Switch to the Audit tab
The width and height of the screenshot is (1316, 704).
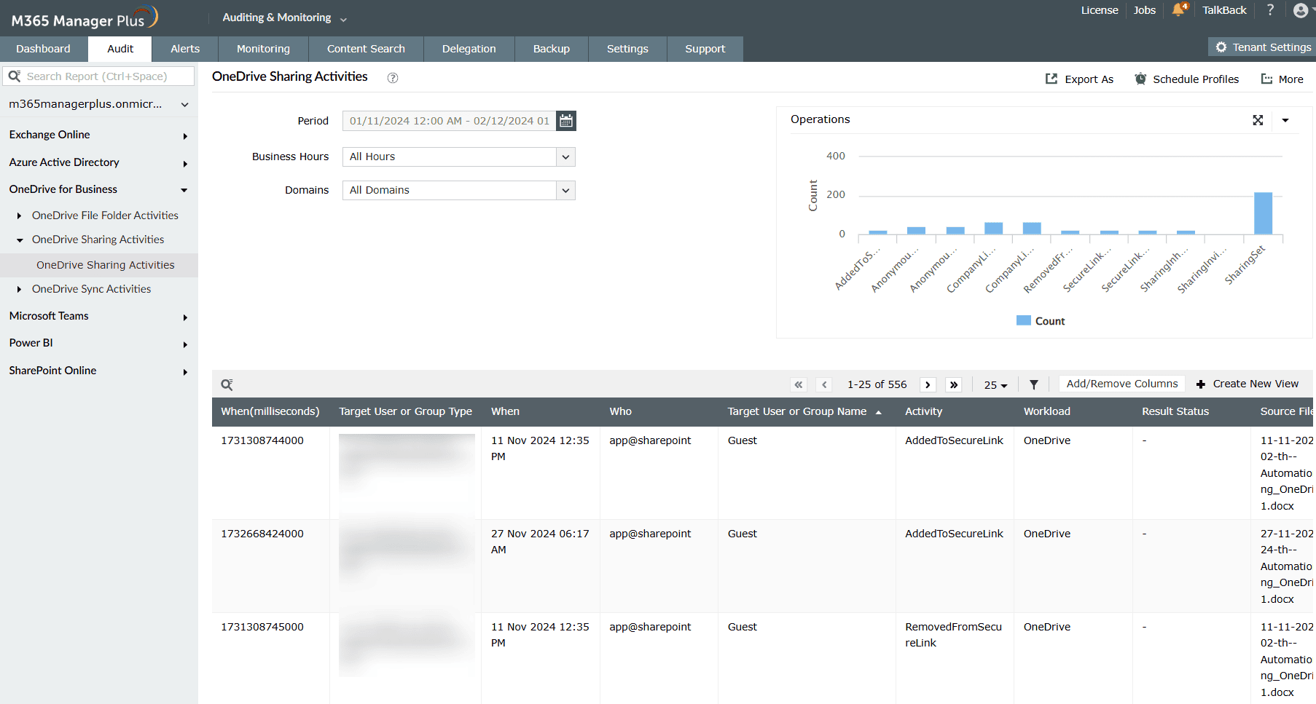click(x=120, y=49)
